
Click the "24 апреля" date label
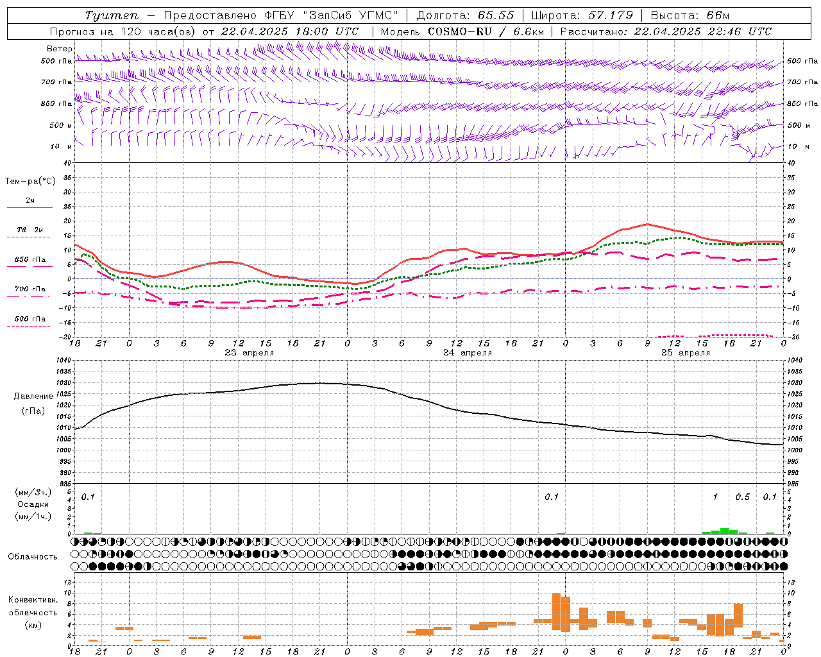pos(468,353)
